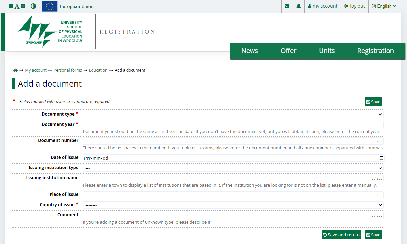Image resolution: width=407 pixels, height=244 pixels.
Task: Click Save and return button
Action: pos(341,235)
